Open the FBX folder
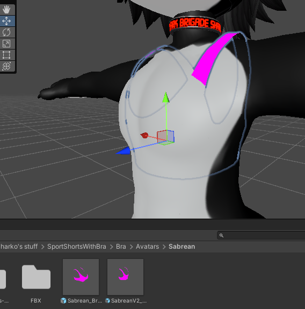 click(36, 277)
